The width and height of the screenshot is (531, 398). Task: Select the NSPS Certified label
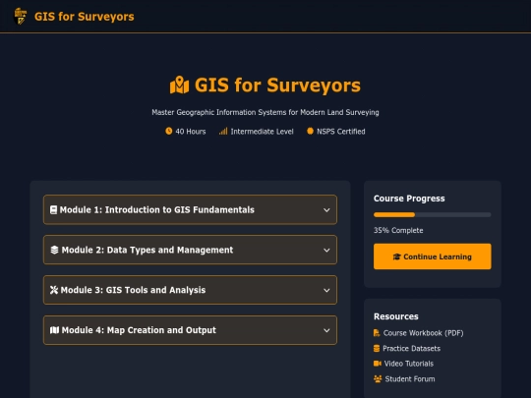(x=340, y=132)
